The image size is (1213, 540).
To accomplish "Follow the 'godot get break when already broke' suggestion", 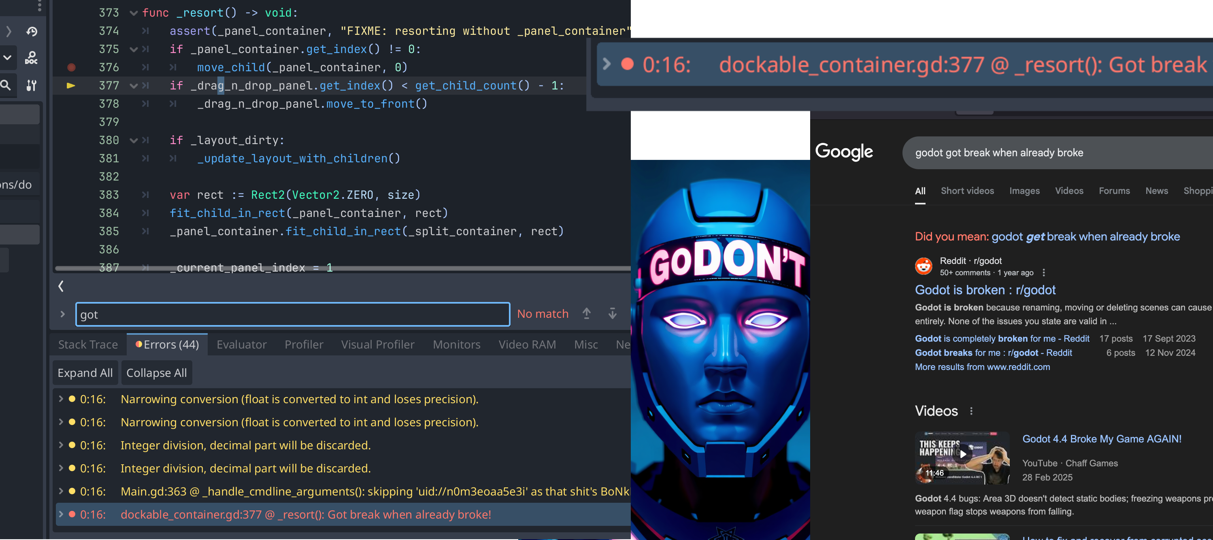I will [1085, 237].
